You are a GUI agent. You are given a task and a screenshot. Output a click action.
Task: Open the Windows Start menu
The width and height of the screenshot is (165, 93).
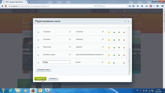click(3, 91)
